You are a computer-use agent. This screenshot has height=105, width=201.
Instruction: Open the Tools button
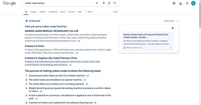115,12
